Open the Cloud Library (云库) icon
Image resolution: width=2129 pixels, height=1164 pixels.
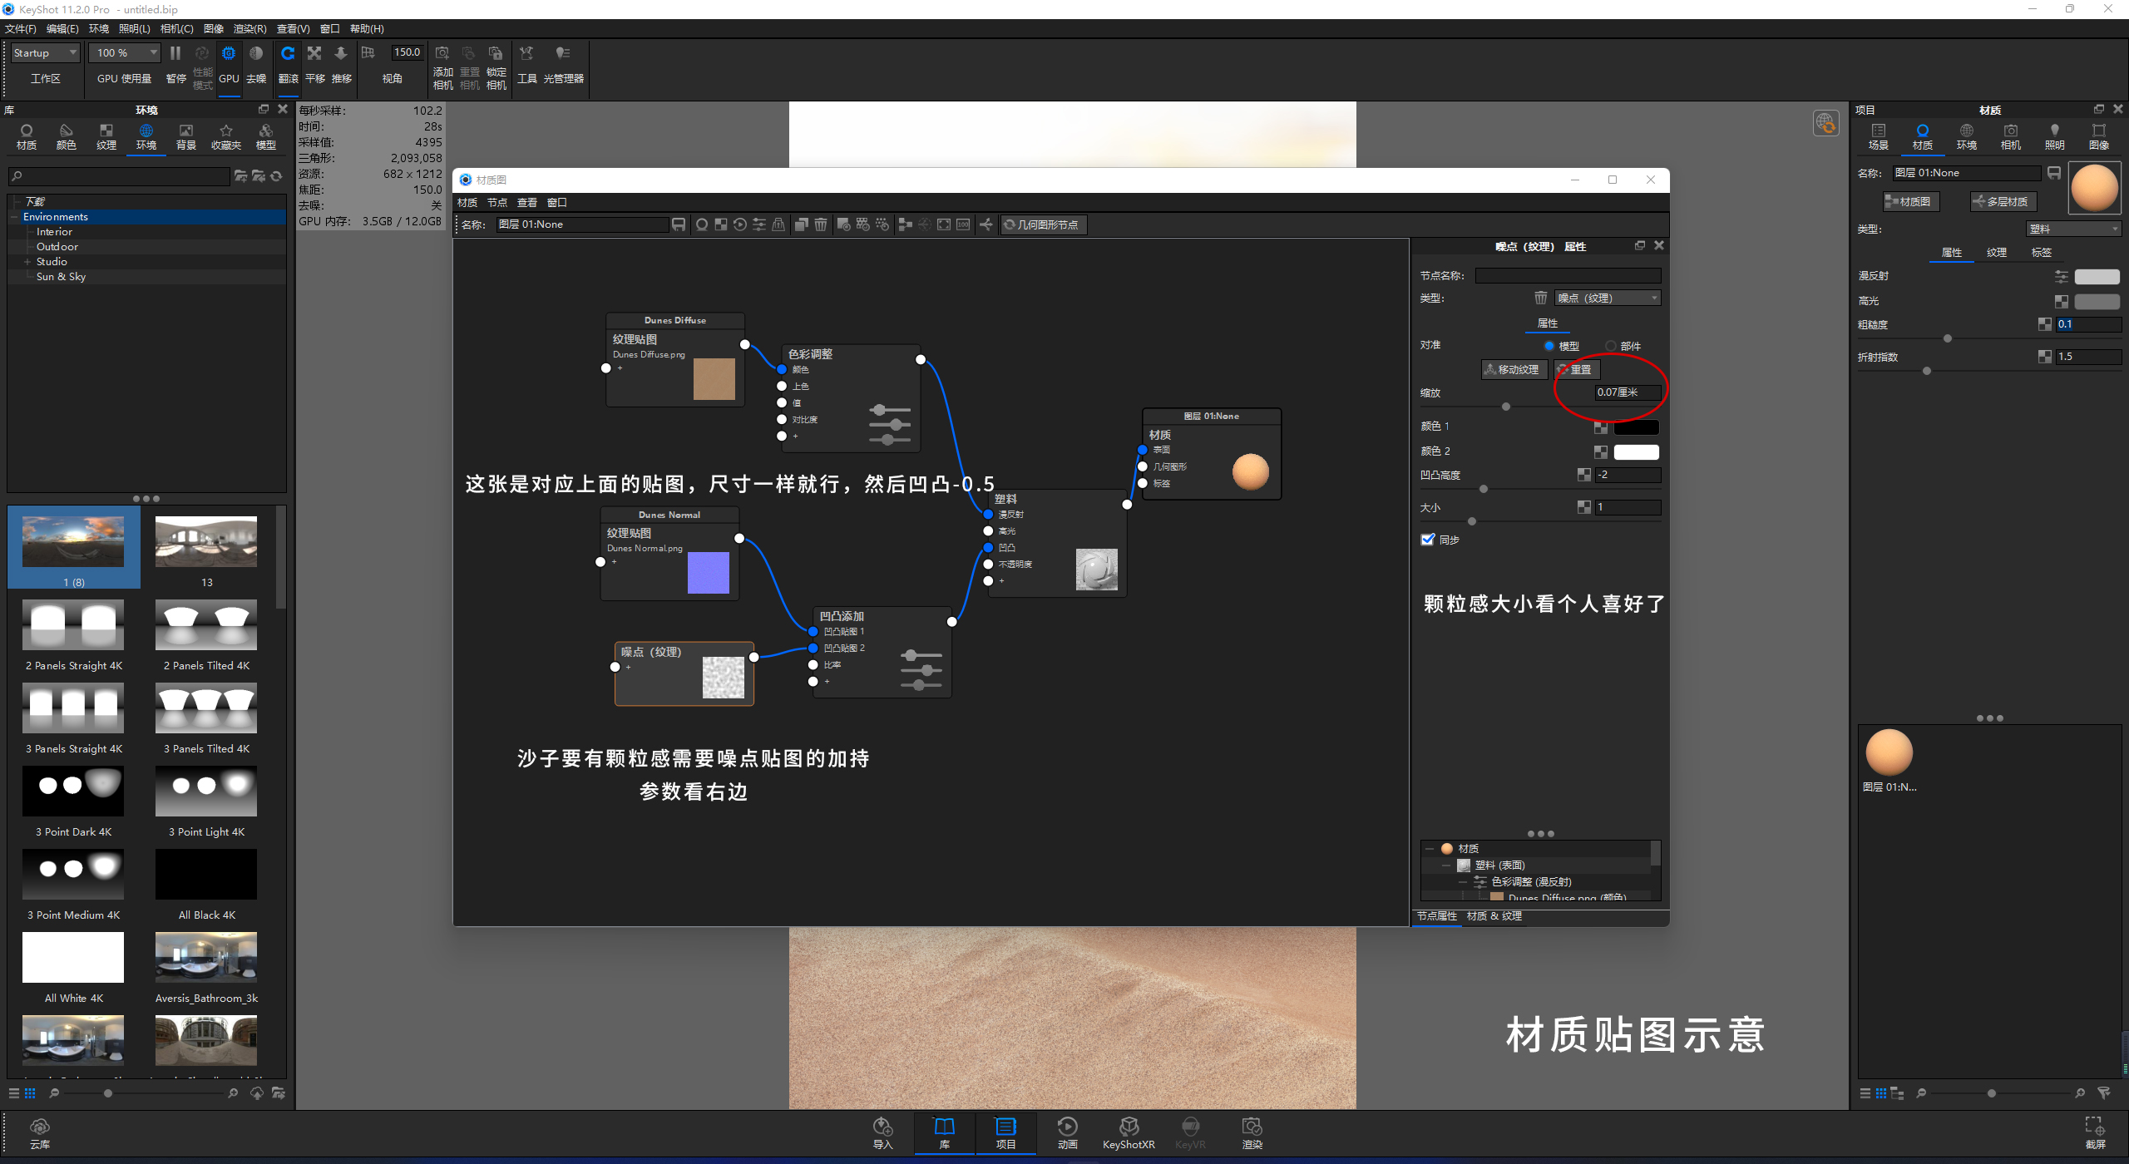point(40,1128)
